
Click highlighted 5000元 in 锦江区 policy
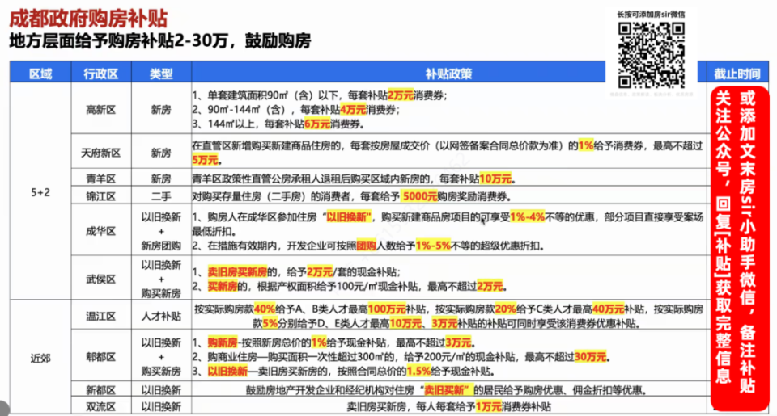[420, 196]
